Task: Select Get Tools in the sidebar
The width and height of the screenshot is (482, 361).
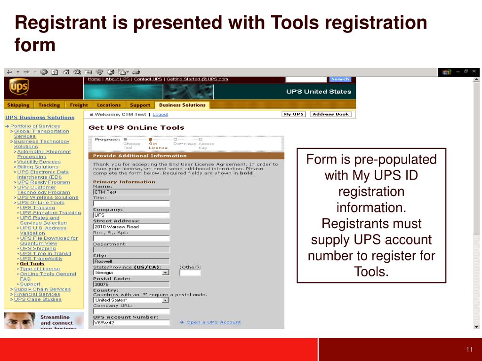Action: click(x=32, y=264)
